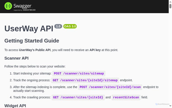Click the POST /scanner/sites/sitemap code snippet
Viewport: 172px width, 108px height.
79,74
